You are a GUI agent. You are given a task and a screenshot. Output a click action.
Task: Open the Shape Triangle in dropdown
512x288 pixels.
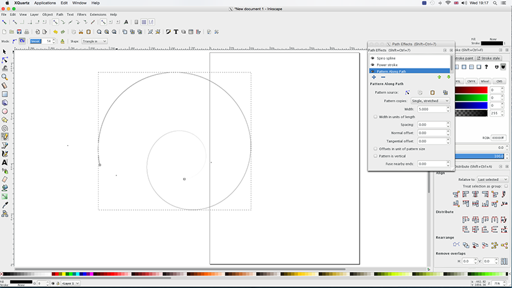(x=94, y=42)
